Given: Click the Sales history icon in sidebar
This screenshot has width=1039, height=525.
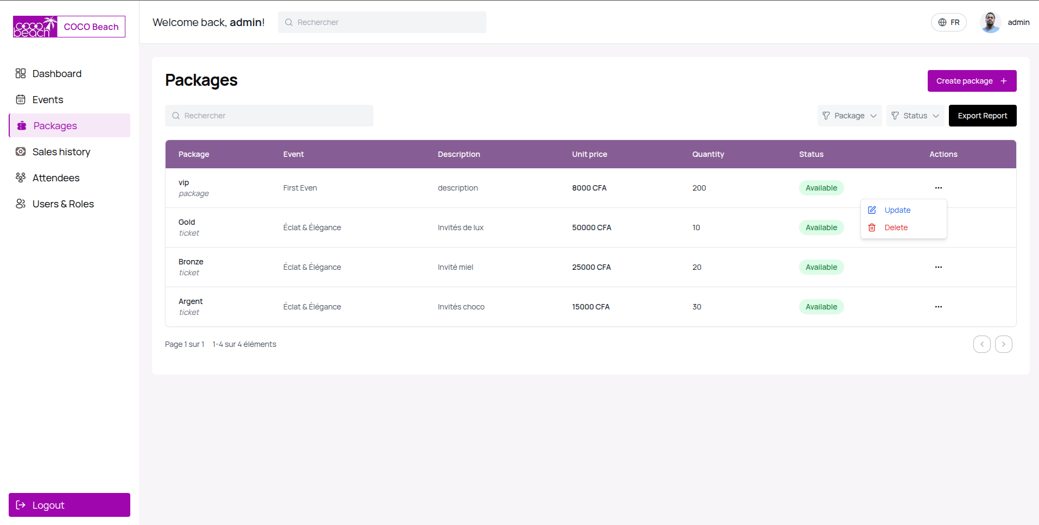Looking at the screenshot, I should 21,151.
